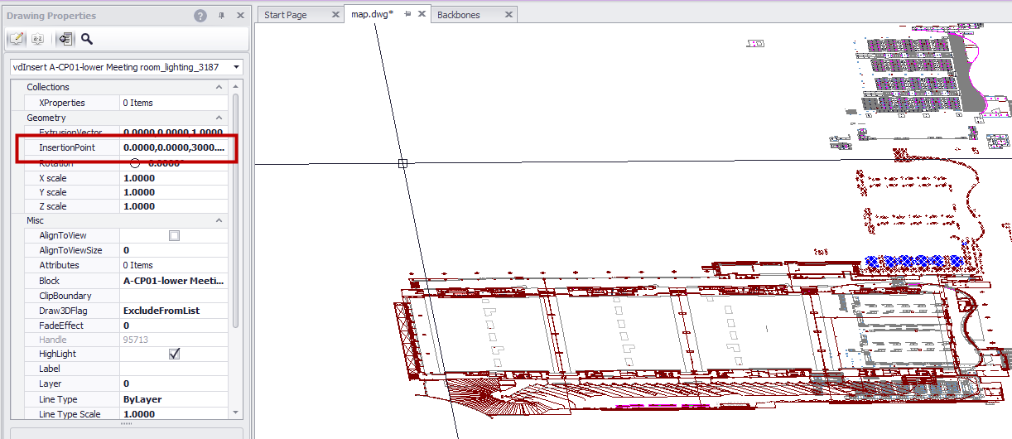
Task: Select the ExtrusionVector value
Action: (x=174, y=133)
